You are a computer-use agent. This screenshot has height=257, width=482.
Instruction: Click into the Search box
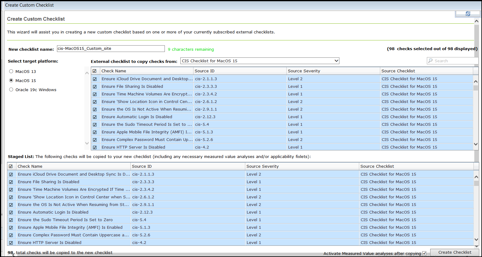coord(452,61)
